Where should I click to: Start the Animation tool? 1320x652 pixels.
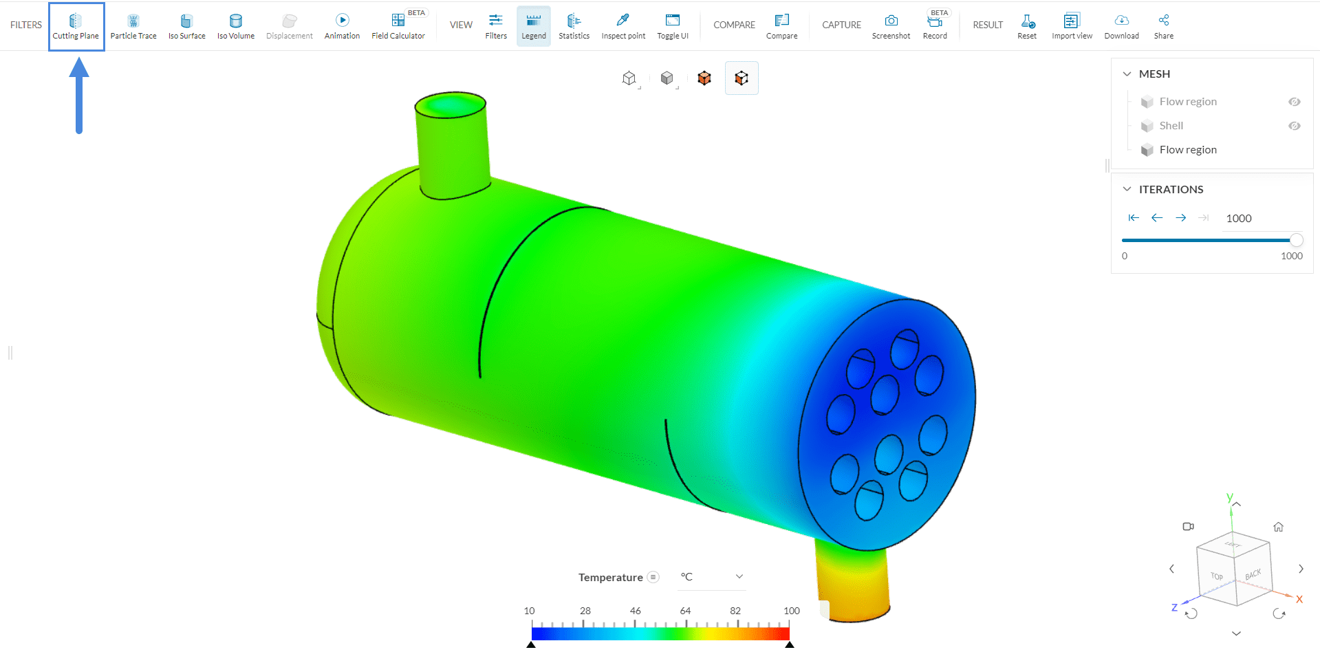(342, 26)
